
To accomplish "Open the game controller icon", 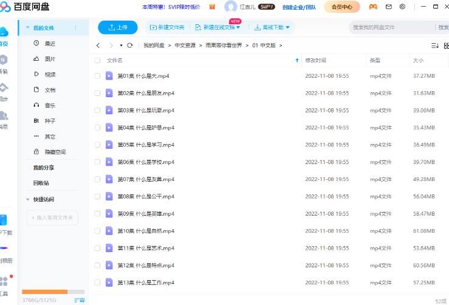I will (x=373, y=7).
